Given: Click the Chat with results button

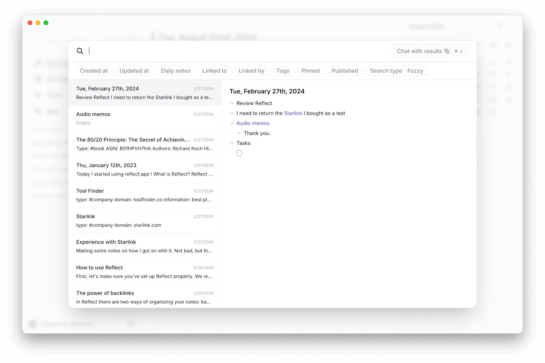Looking at the screenshot, I should 419,51.
